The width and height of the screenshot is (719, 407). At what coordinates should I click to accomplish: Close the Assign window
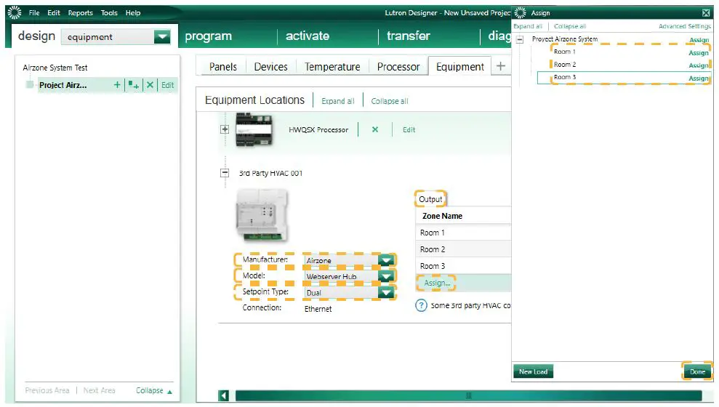(706, 13)
